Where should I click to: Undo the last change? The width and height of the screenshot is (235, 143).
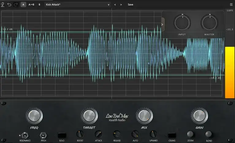[9, 5]
